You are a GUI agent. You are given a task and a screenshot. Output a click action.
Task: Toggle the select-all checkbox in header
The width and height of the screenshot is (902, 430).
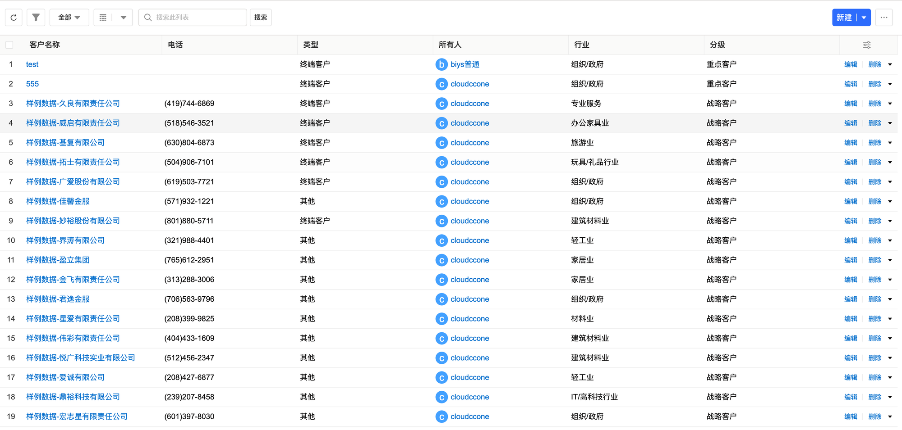(9, 45)
